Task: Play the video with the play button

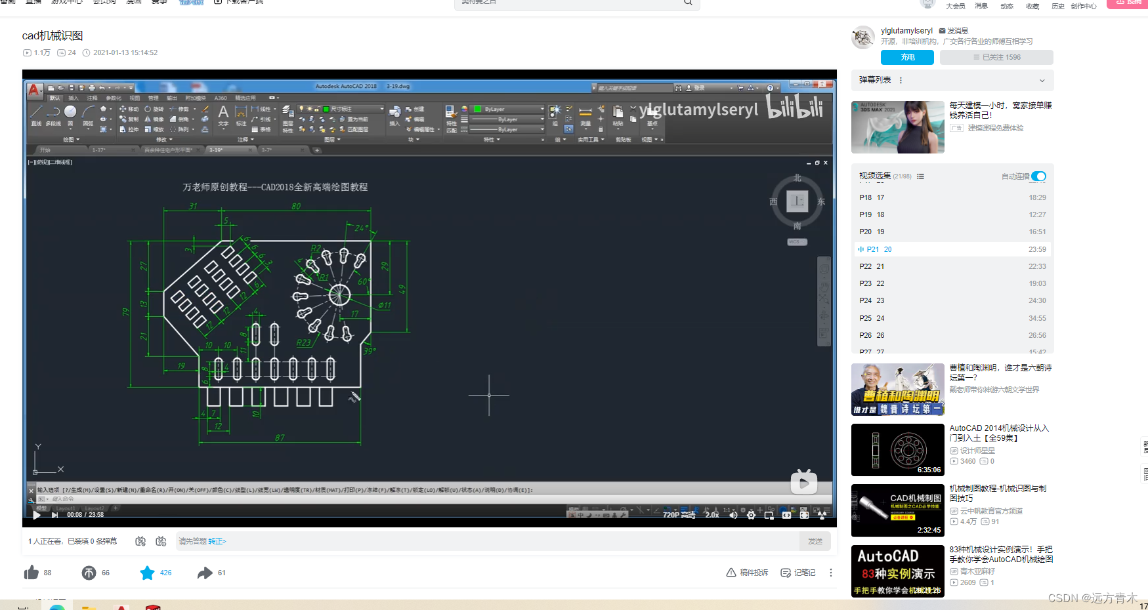Action: pyautogui.click(x=37, y=515)
